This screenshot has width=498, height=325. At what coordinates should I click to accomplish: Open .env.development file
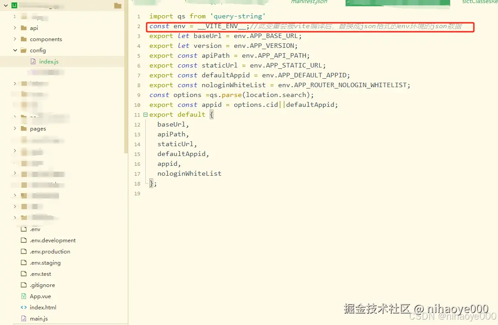click(53, 240)
